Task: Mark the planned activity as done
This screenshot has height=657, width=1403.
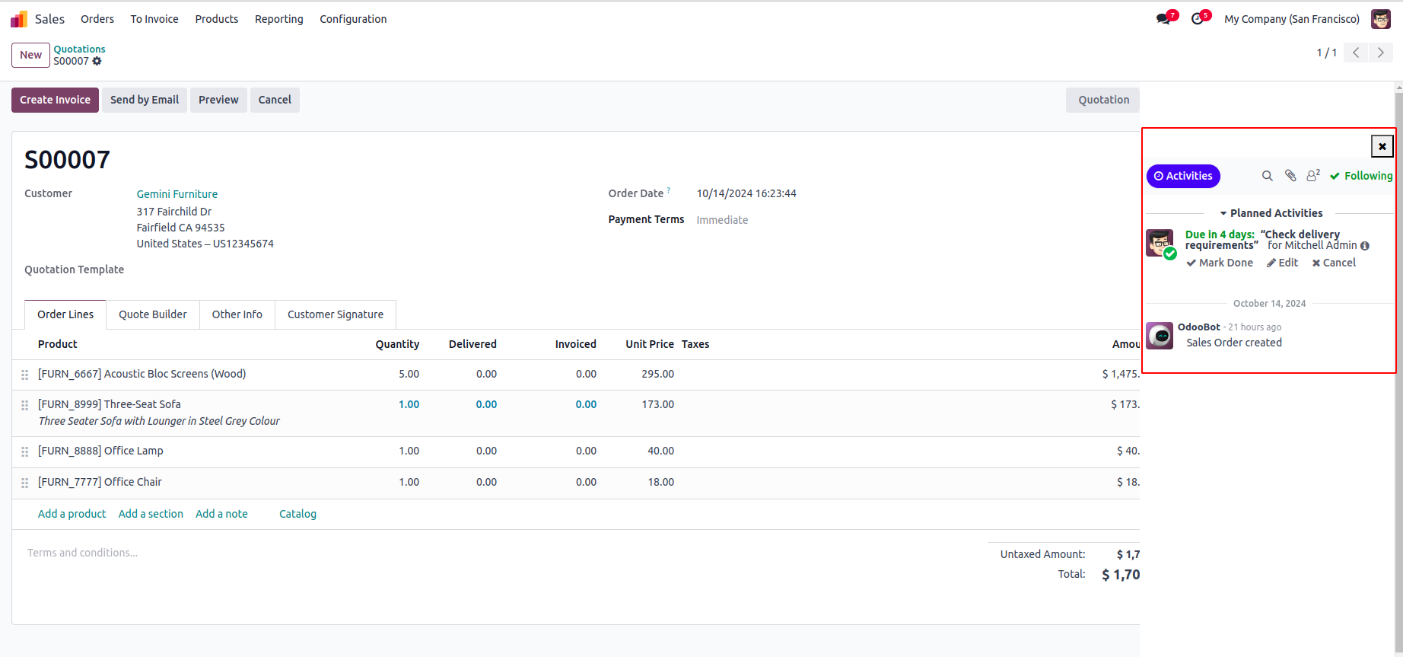Action: coord(1220,263)
